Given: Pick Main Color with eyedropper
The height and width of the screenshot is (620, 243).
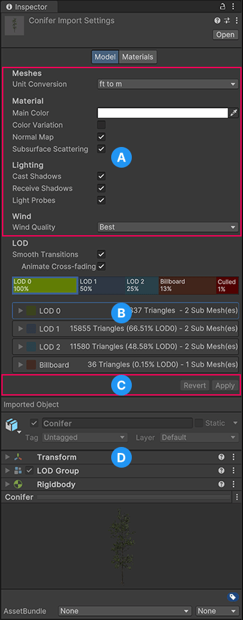Looking at the screenshot, I should click(234, 113).
